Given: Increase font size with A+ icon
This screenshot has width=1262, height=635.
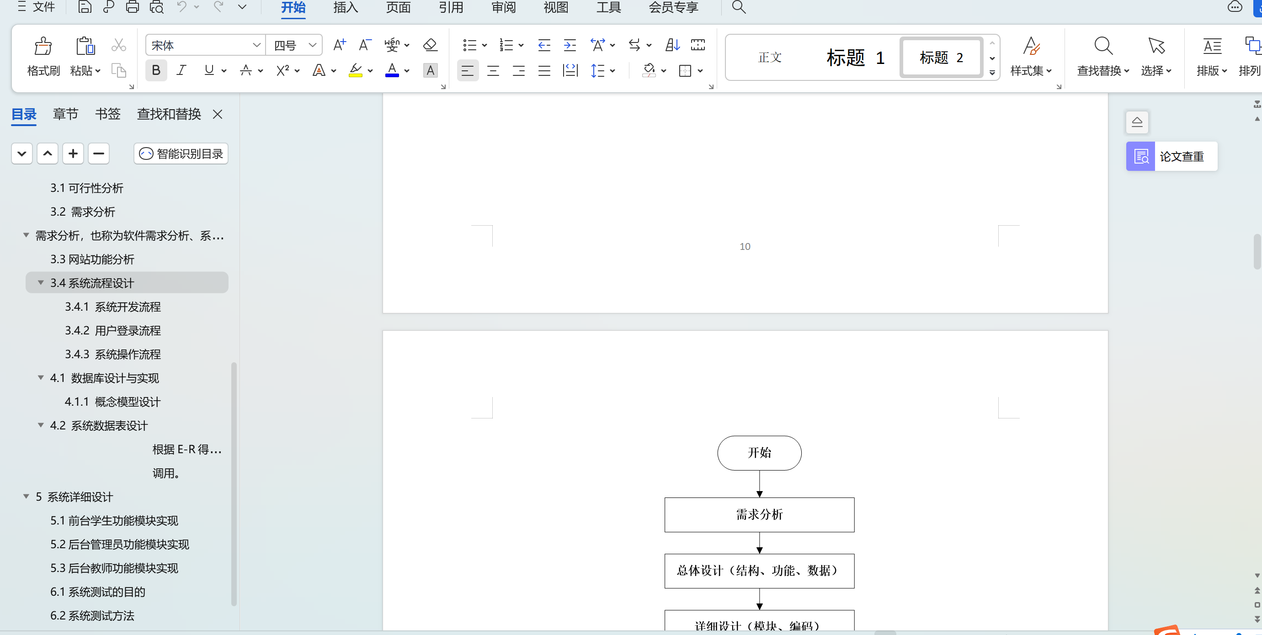Looking at the screenshot, I should 339,46.
